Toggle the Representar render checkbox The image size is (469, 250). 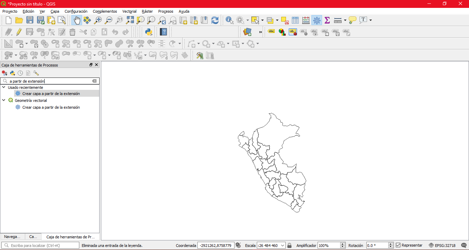tap(398, 245)
